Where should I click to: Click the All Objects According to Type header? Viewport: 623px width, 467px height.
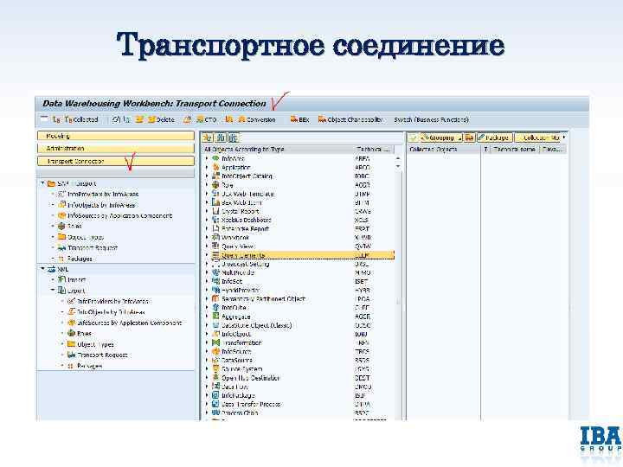pyautogui.click(x=244, y=150)
